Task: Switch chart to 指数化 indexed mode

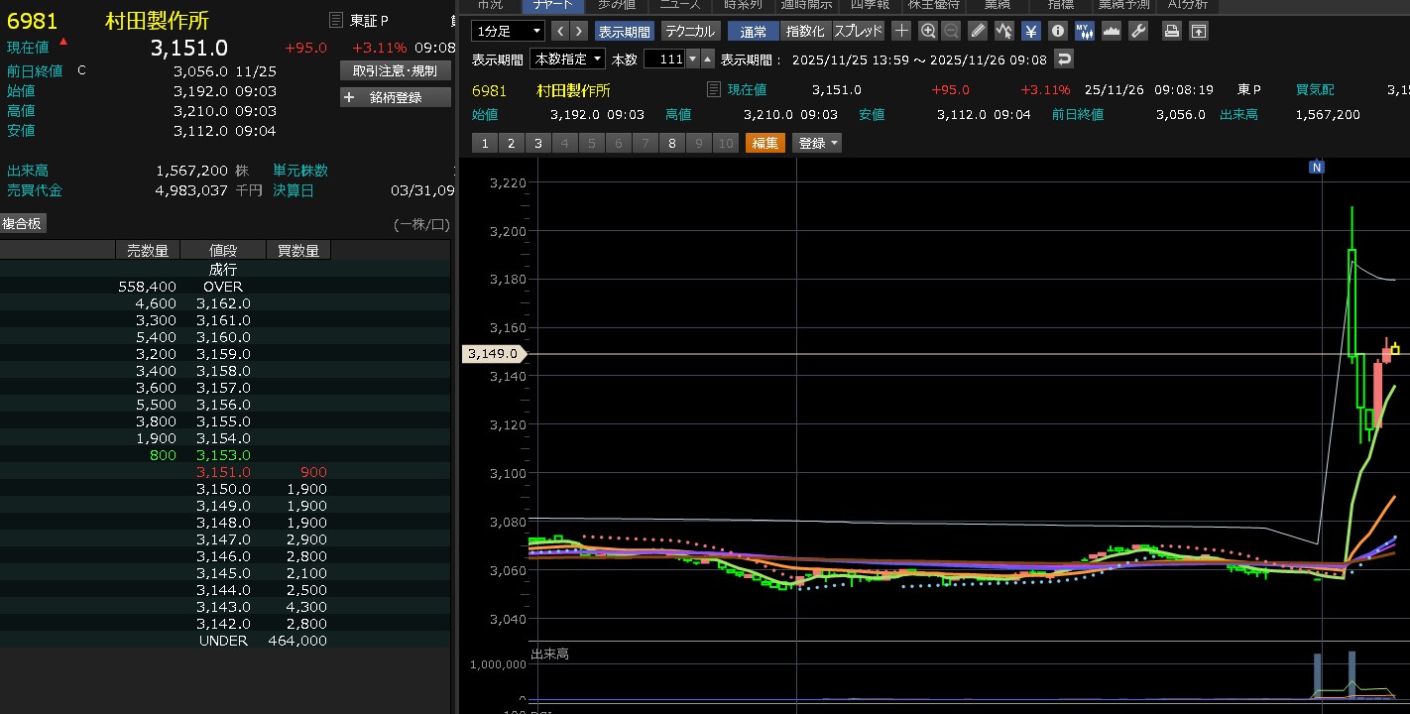Action: click(x=805, y=31)
